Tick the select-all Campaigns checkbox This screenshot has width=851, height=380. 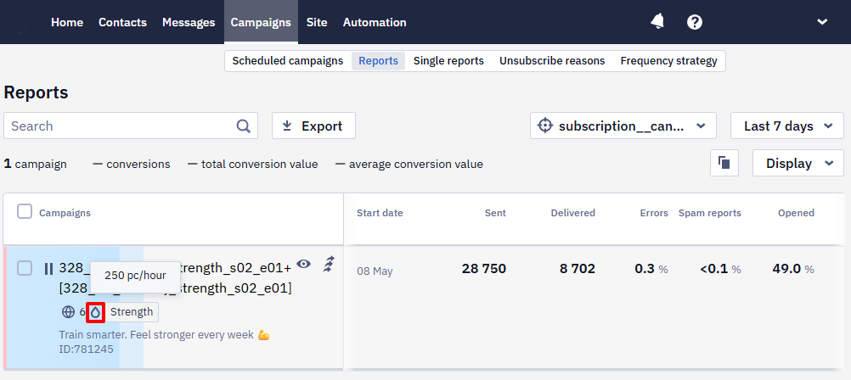25,211
